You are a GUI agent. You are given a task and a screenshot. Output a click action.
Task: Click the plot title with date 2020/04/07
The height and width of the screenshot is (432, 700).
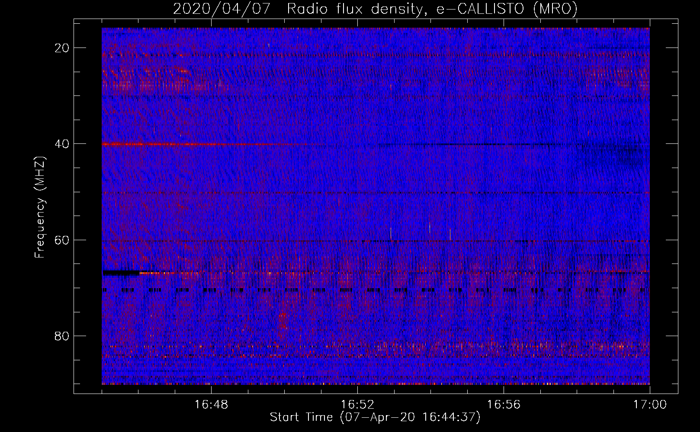375,9
